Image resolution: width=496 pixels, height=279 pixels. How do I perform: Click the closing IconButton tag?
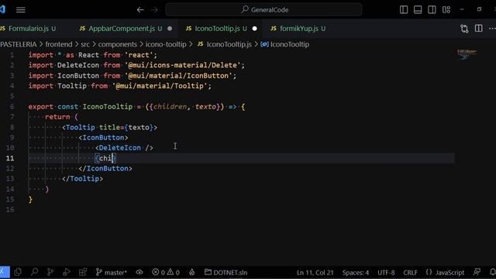(x=105, y=169)
